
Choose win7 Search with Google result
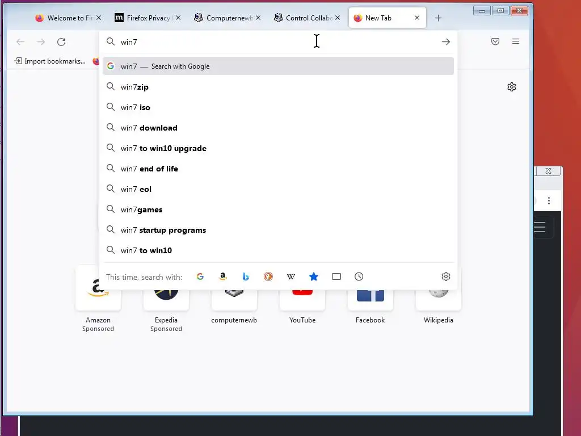pos(278,66)
